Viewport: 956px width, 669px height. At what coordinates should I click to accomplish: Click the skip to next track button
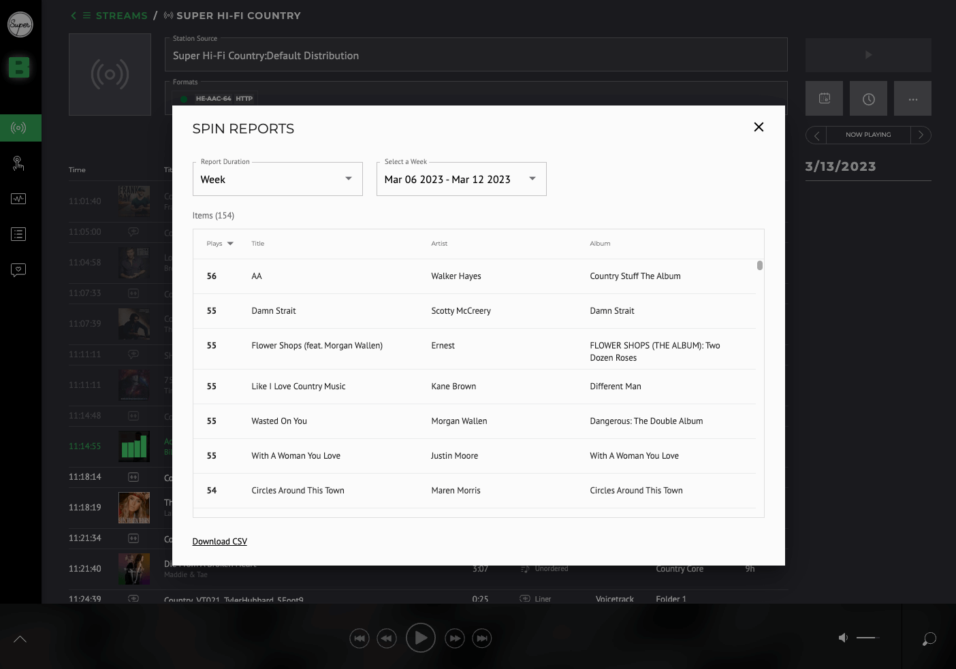pos(482,638)
